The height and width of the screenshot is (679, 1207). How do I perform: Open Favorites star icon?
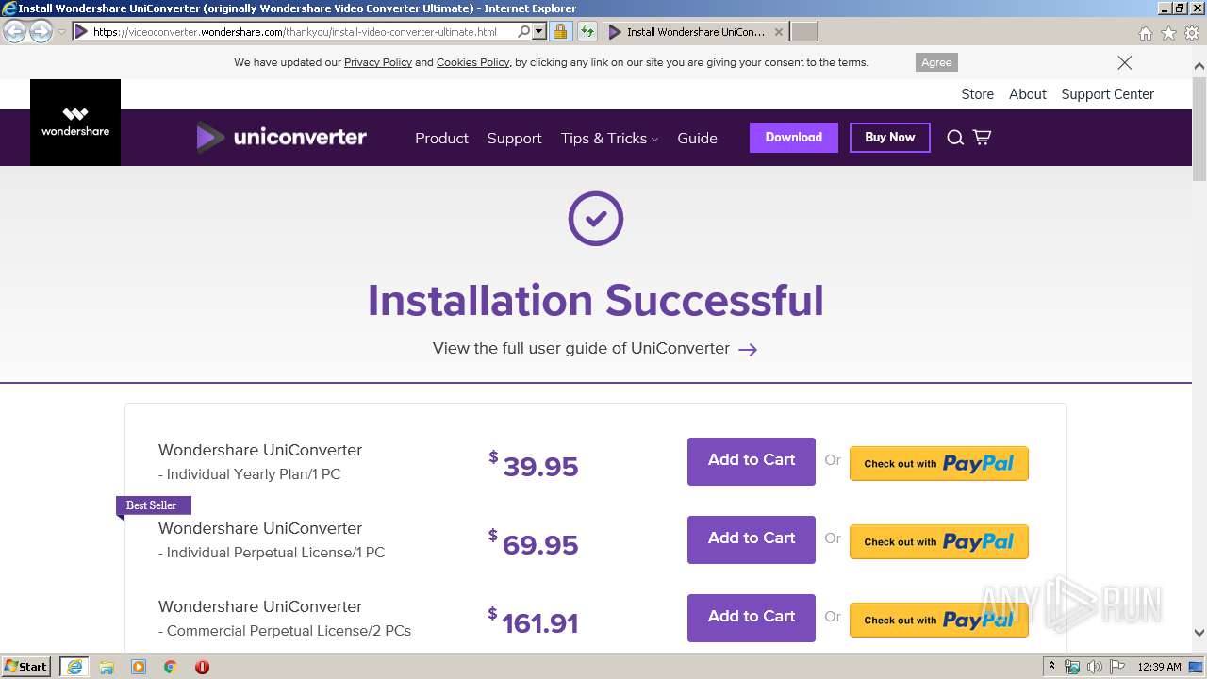pos(1168,33)
